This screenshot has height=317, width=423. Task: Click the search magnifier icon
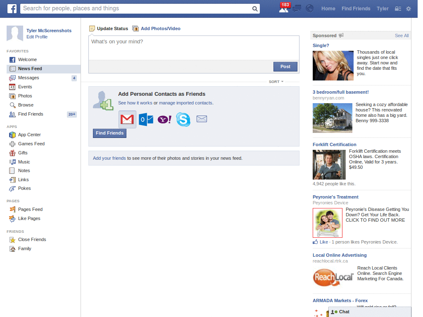tap(254, 9)
